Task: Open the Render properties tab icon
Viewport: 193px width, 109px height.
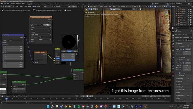Action: tap(173, 35)
